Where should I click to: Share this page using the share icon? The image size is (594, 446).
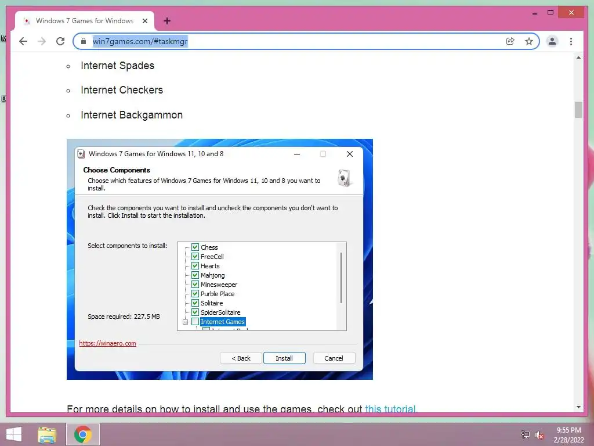(510, 41)
